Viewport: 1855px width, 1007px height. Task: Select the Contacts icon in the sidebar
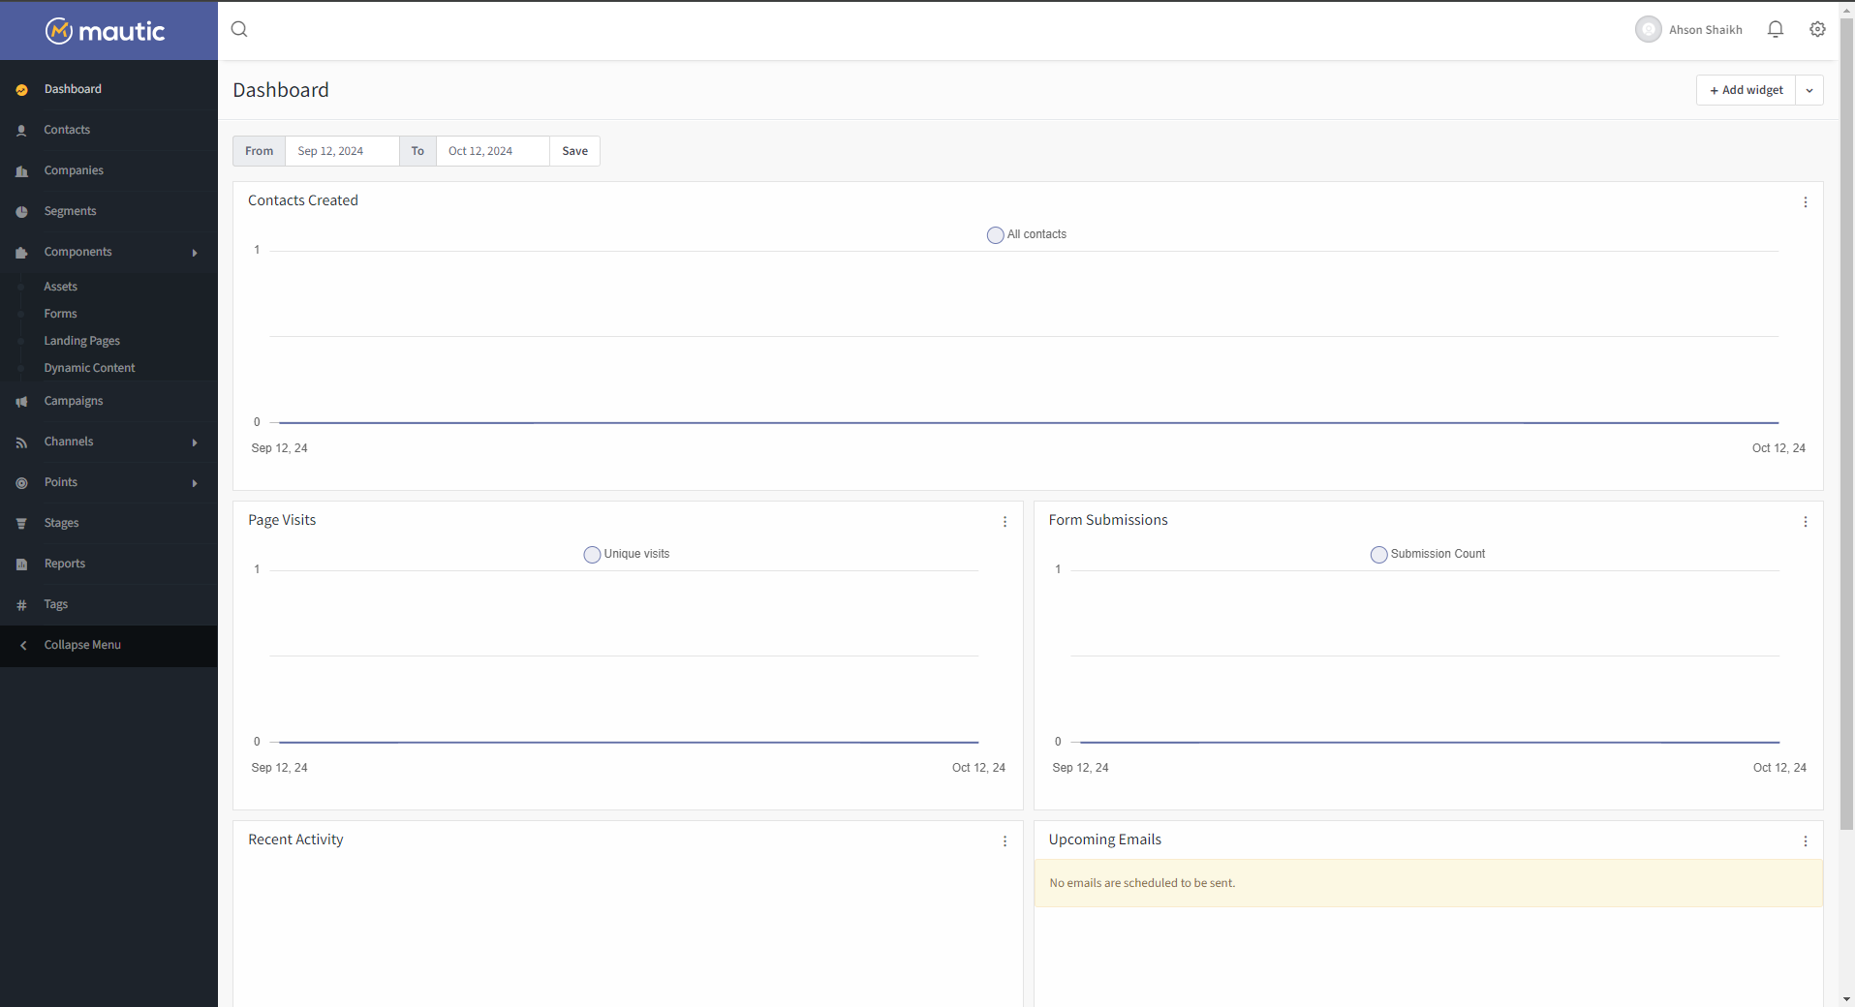[21, 129]
